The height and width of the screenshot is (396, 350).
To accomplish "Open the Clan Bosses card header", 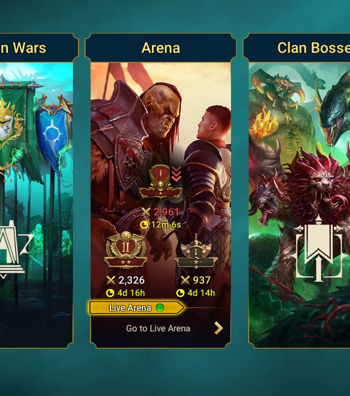I will pos(297,47).
